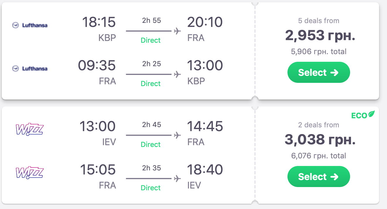Click the 2h 55 flight duration
The image size is (387, 209).
151,20
